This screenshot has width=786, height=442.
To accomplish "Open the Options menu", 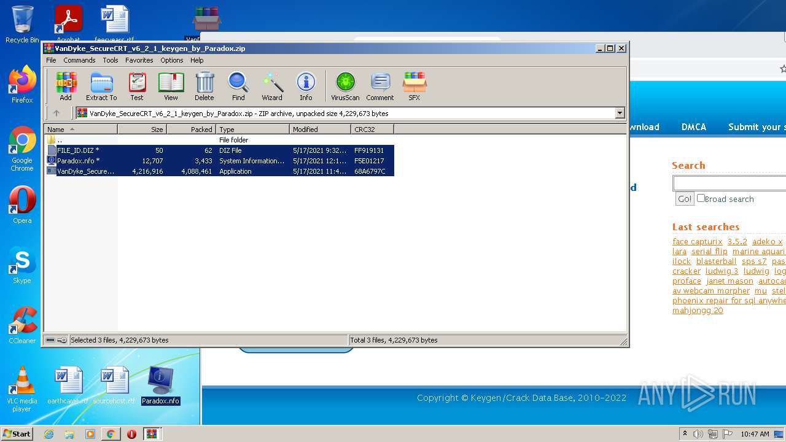I will tap(172, 60).
